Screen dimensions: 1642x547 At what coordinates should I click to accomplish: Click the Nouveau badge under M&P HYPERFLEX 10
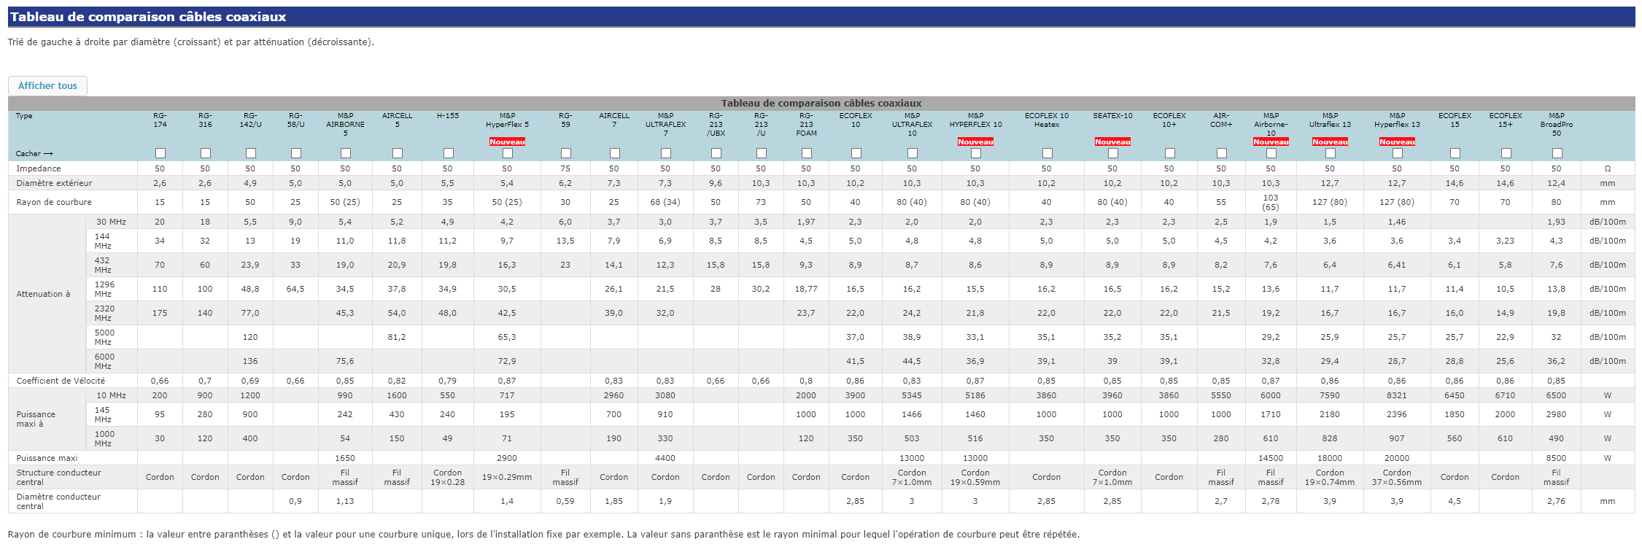click(x=976, y=141)
